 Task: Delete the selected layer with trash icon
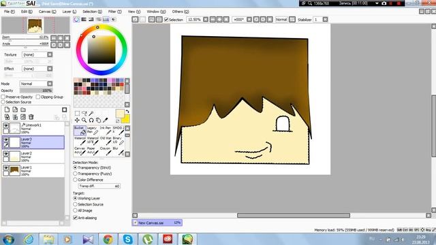[31, 117]
